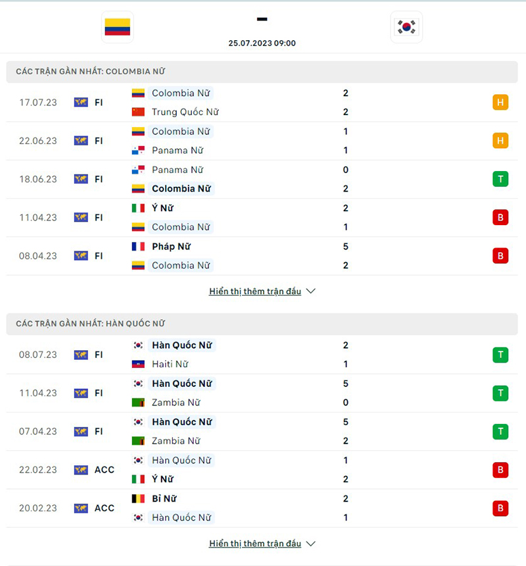This screenshot has width=526, height=566.
Task: Toggle the red B badge beside Pháp Nữ match
Action: pyautogui.click(x=500, y=255)
